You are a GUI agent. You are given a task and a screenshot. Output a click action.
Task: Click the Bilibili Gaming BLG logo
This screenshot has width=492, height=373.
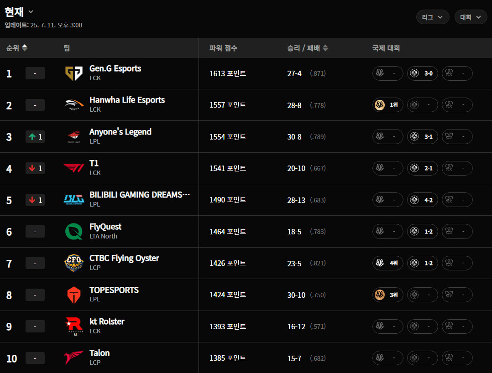(x=74, y=200)
